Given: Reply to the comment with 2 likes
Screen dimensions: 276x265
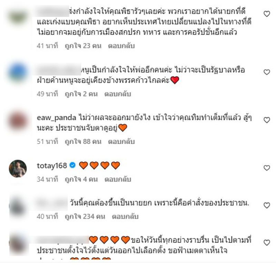Looking at the screenshot, I should click(x=118, y=94).
